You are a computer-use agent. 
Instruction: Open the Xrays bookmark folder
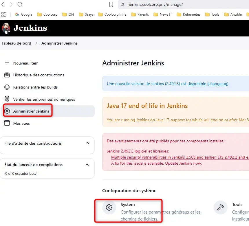86,14
